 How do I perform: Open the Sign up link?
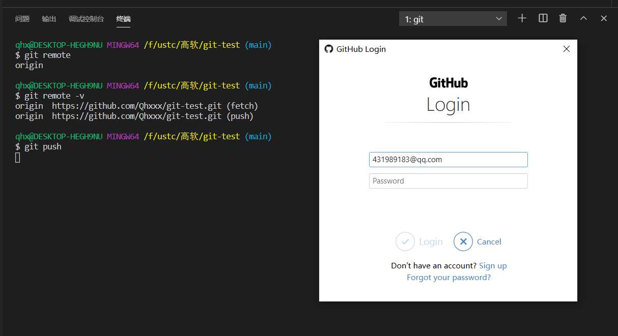[x=493, y=265]
